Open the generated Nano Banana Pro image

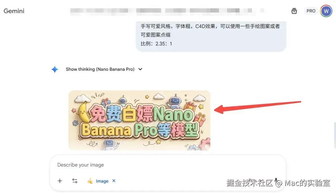(x=139, y=120)
